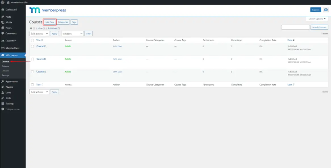Click the Comments bubble icon in sidebar
331x168 pixels.
point(3,33)
